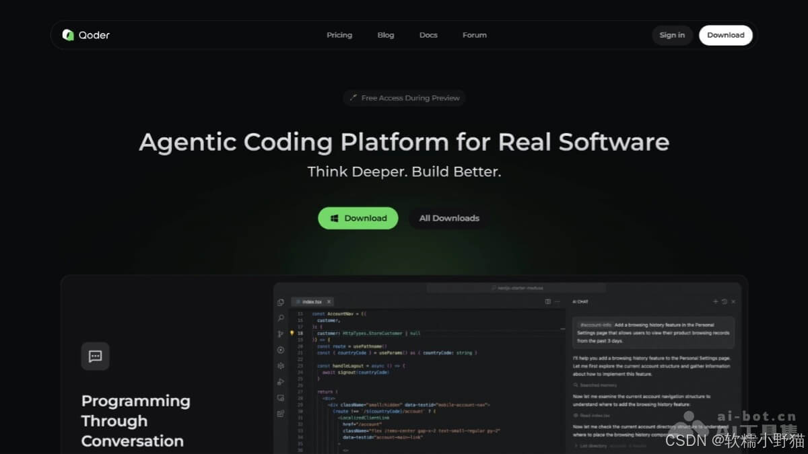This screenshot has width=808, height=454.
Task: Click the const AccountNav code line
Action: coord(339,314)
